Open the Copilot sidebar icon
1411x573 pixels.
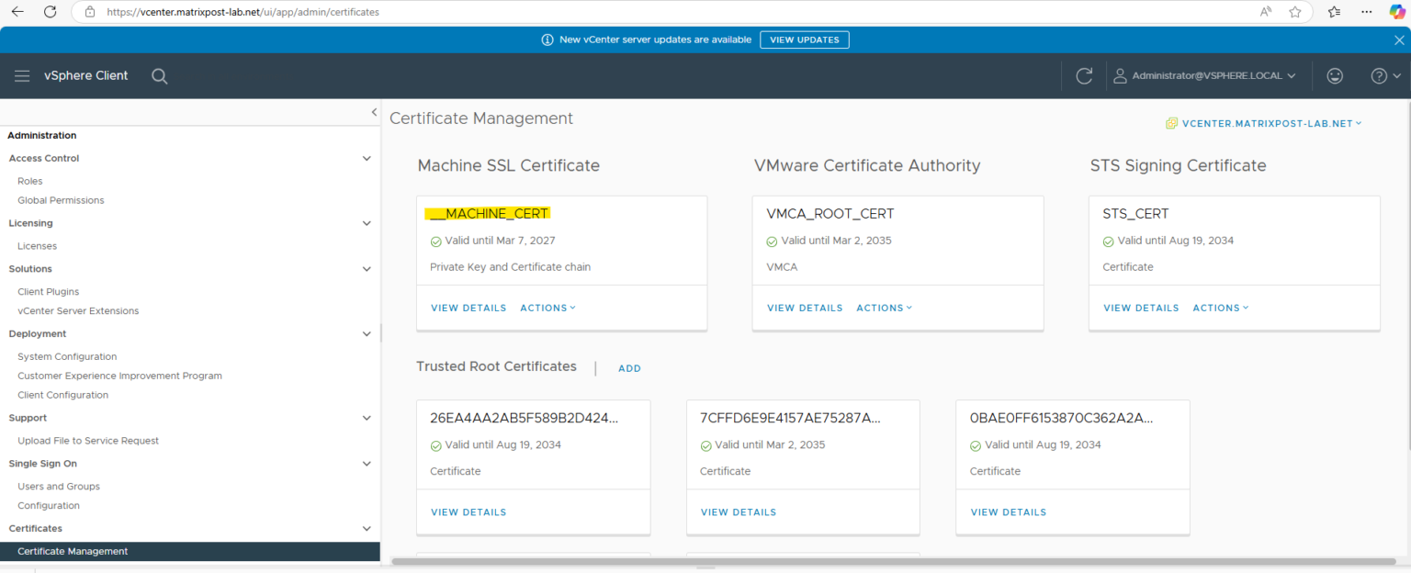pyautogui.click(x=1396, y=12)
